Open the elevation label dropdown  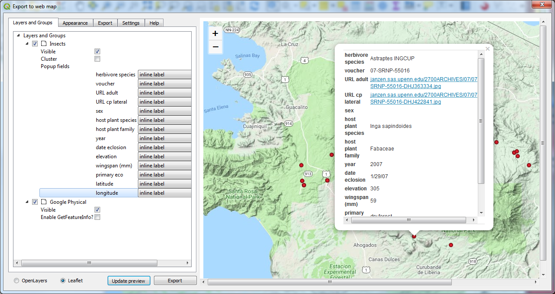164,157
